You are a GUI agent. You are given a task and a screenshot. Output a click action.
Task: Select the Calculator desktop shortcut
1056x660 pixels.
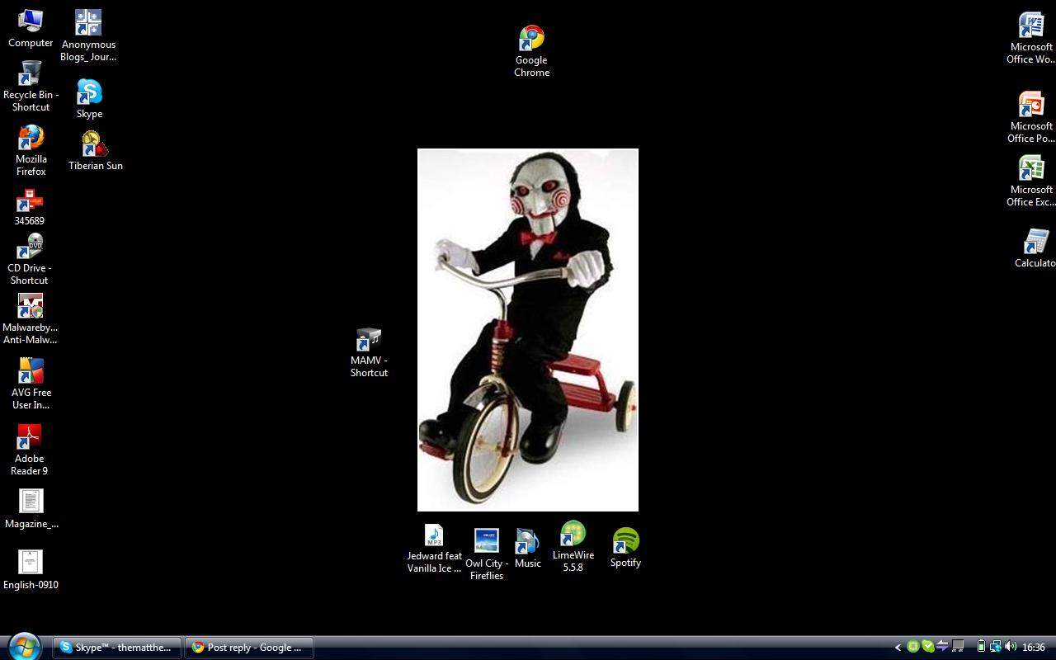[1035, 248]
